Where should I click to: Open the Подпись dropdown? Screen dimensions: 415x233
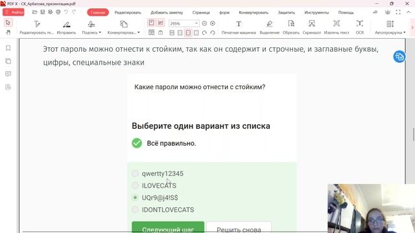[91, 27]
